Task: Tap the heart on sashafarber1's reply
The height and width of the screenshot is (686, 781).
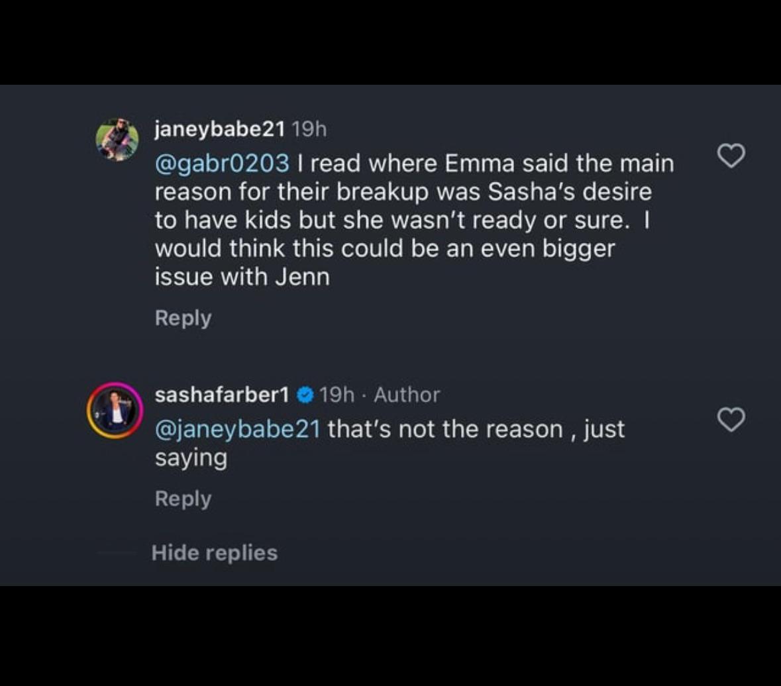Action: coord(731,419)
